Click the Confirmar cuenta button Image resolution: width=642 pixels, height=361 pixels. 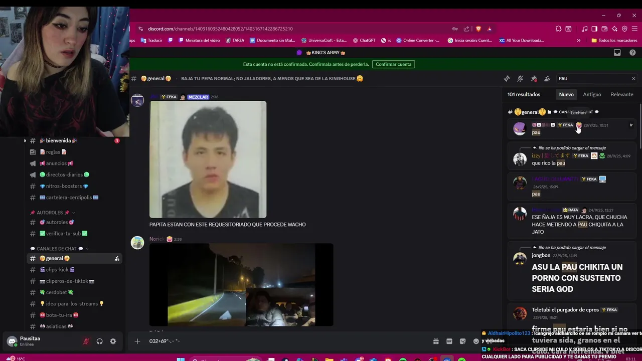click(x=393, y=64)
